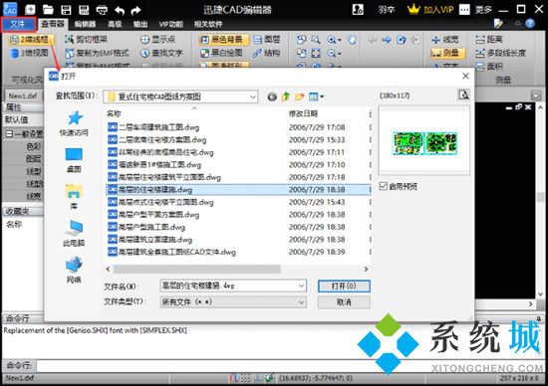Image resolution: width=548 pixels, height=386 pixels.
Task: Click the 更多 button in title bar
Action: [483, 10]
